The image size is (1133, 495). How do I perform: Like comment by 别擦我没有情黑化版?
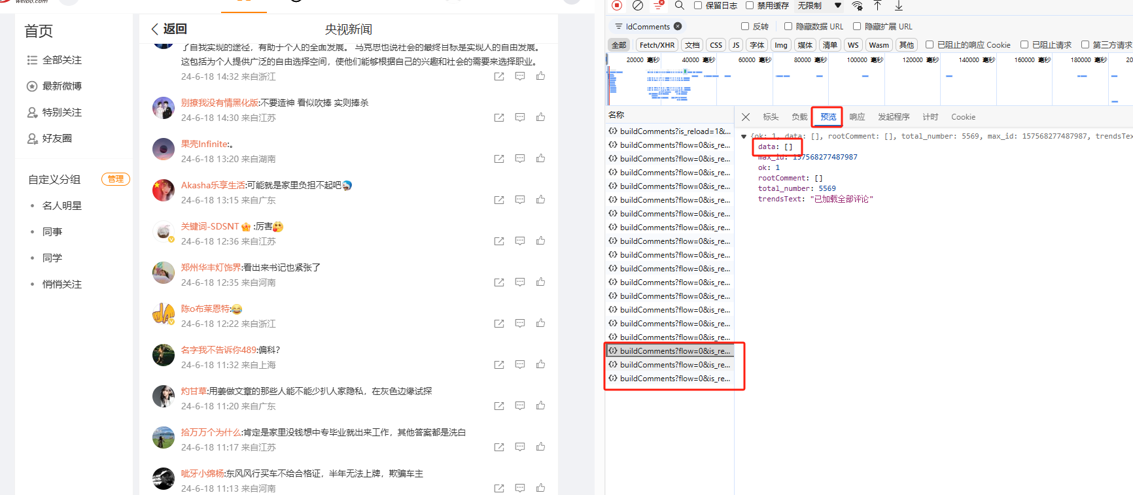click(x=540, y=117)
